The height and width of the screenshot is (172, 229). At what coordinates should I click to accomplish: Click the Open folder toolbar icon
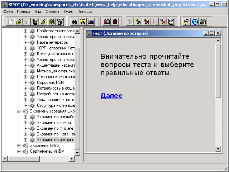pyautogui.click(x=19, y=22)
